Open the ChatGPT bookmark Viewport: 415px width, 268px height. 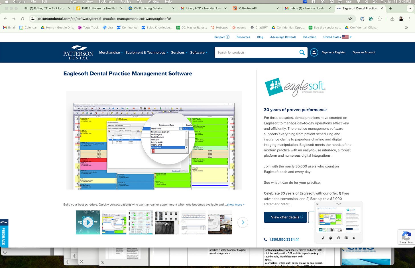(x=259, y=28)
